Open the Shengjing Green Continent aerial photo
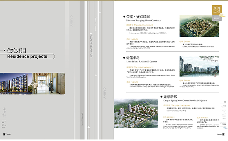The height and width of the screenshot is (141, 228). click(x=199, y=26)
